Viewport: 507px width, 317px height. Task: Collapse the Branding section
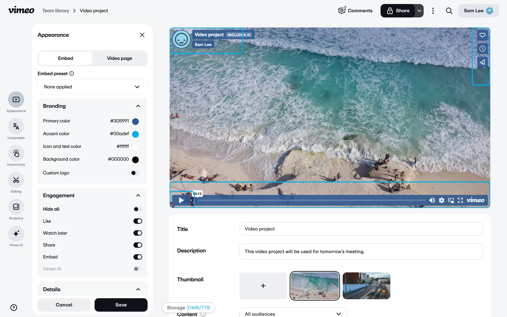[138, 106]
